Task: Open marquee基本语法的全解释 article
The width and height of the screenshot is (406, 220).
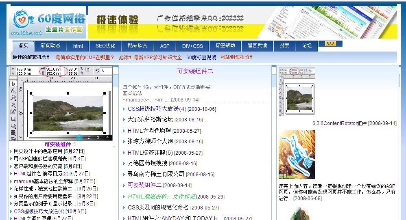Action: 43,181
